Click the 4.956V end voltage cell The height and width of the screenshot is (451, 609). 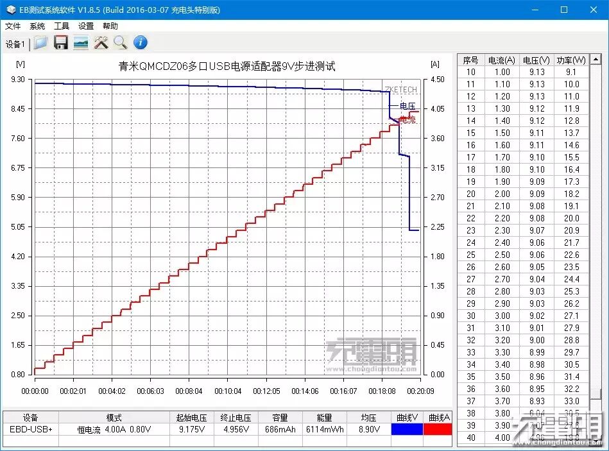(236, 429)
